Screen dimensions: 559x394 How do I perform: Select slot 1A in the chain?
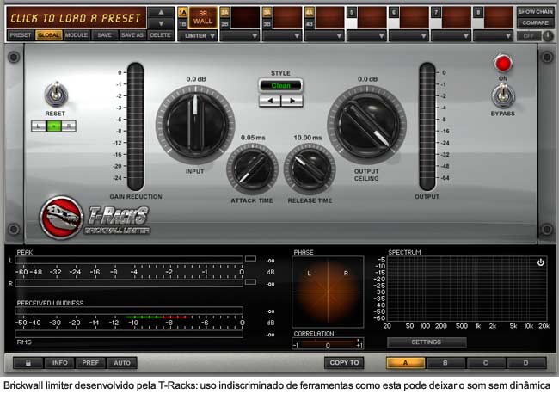[x=182, y=13]
